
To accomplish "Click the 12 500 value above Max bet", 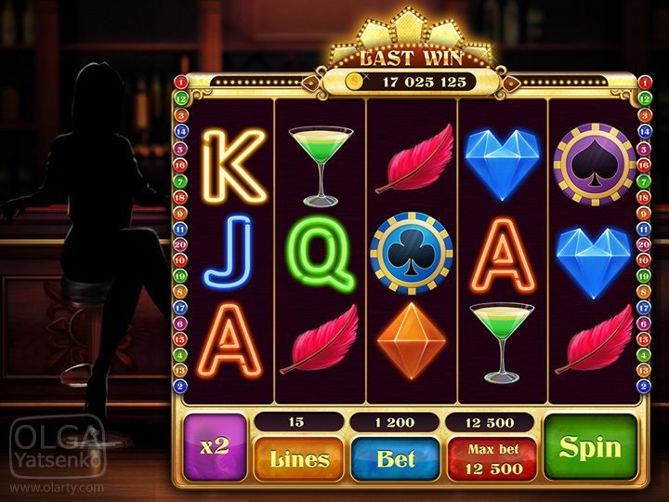I will pyautogui.click(x=490, y=423).
